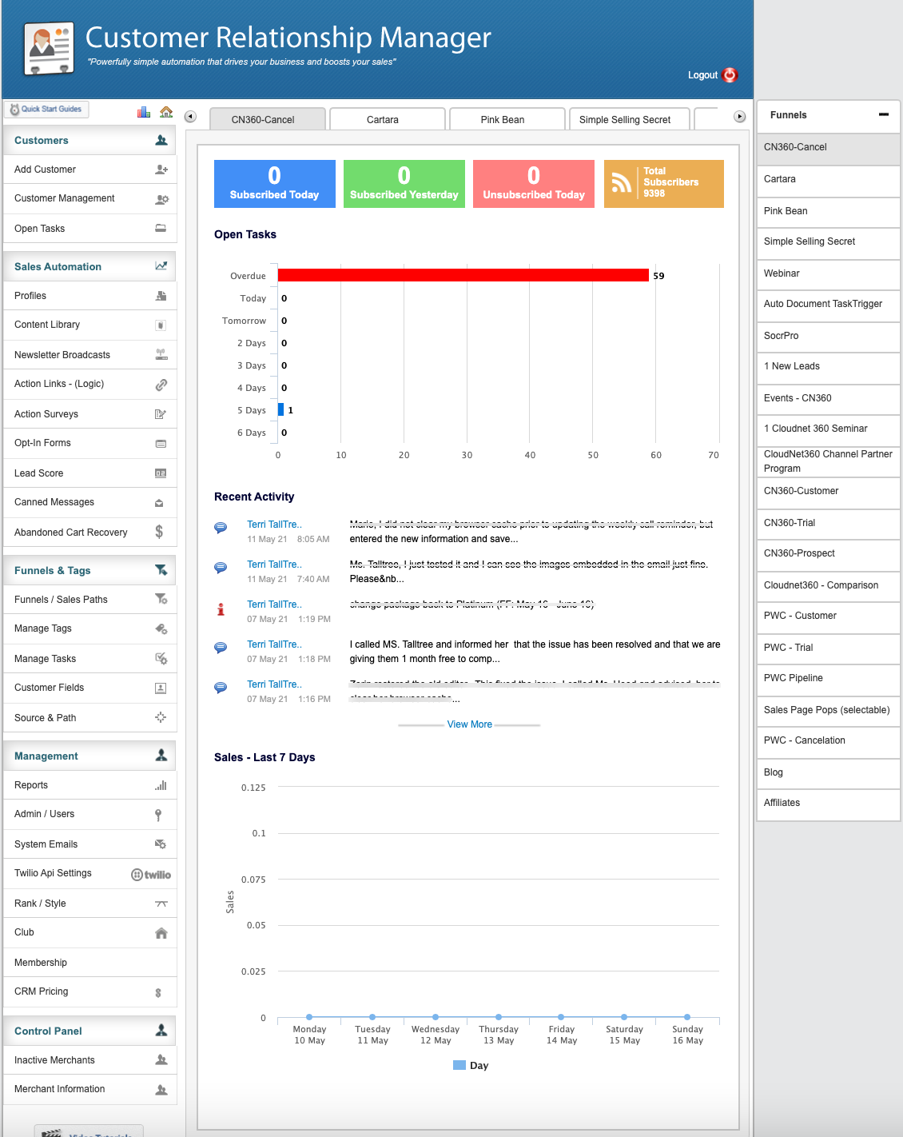Expand the Funnels & Tags section header
The height and width of the screenshot is (1137, 903).
click(90, 570)
